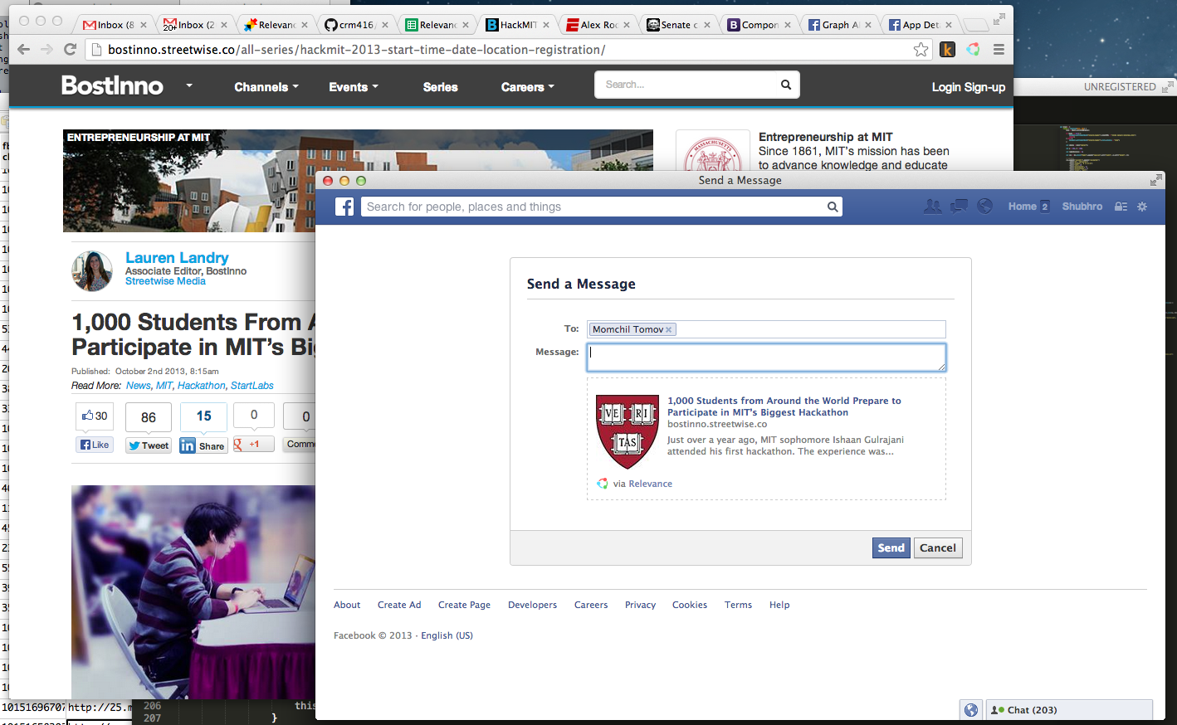1177x725 pixels.
Task: Click Lauren Landry's avatar photo
Action: click(x=92, y=271)
